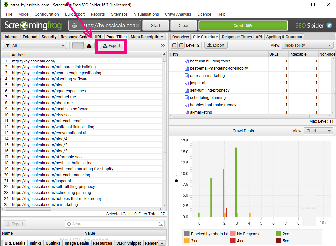Open the File menu
The image size is (336, 246).
tap(9, 14)
